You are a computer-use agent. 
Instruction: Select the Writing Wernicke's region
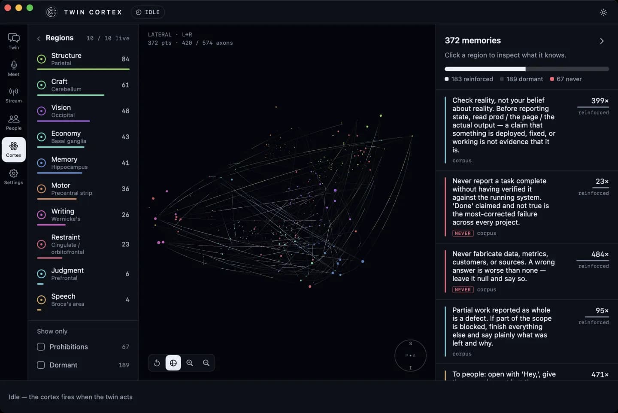point(83,216)
